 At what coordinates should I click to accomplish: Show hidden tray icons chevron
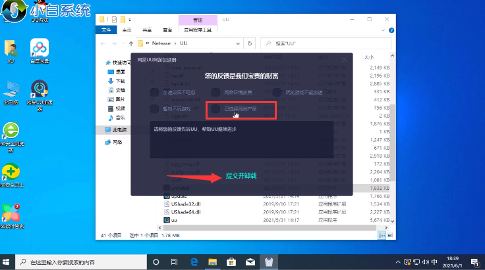[398, 262]
